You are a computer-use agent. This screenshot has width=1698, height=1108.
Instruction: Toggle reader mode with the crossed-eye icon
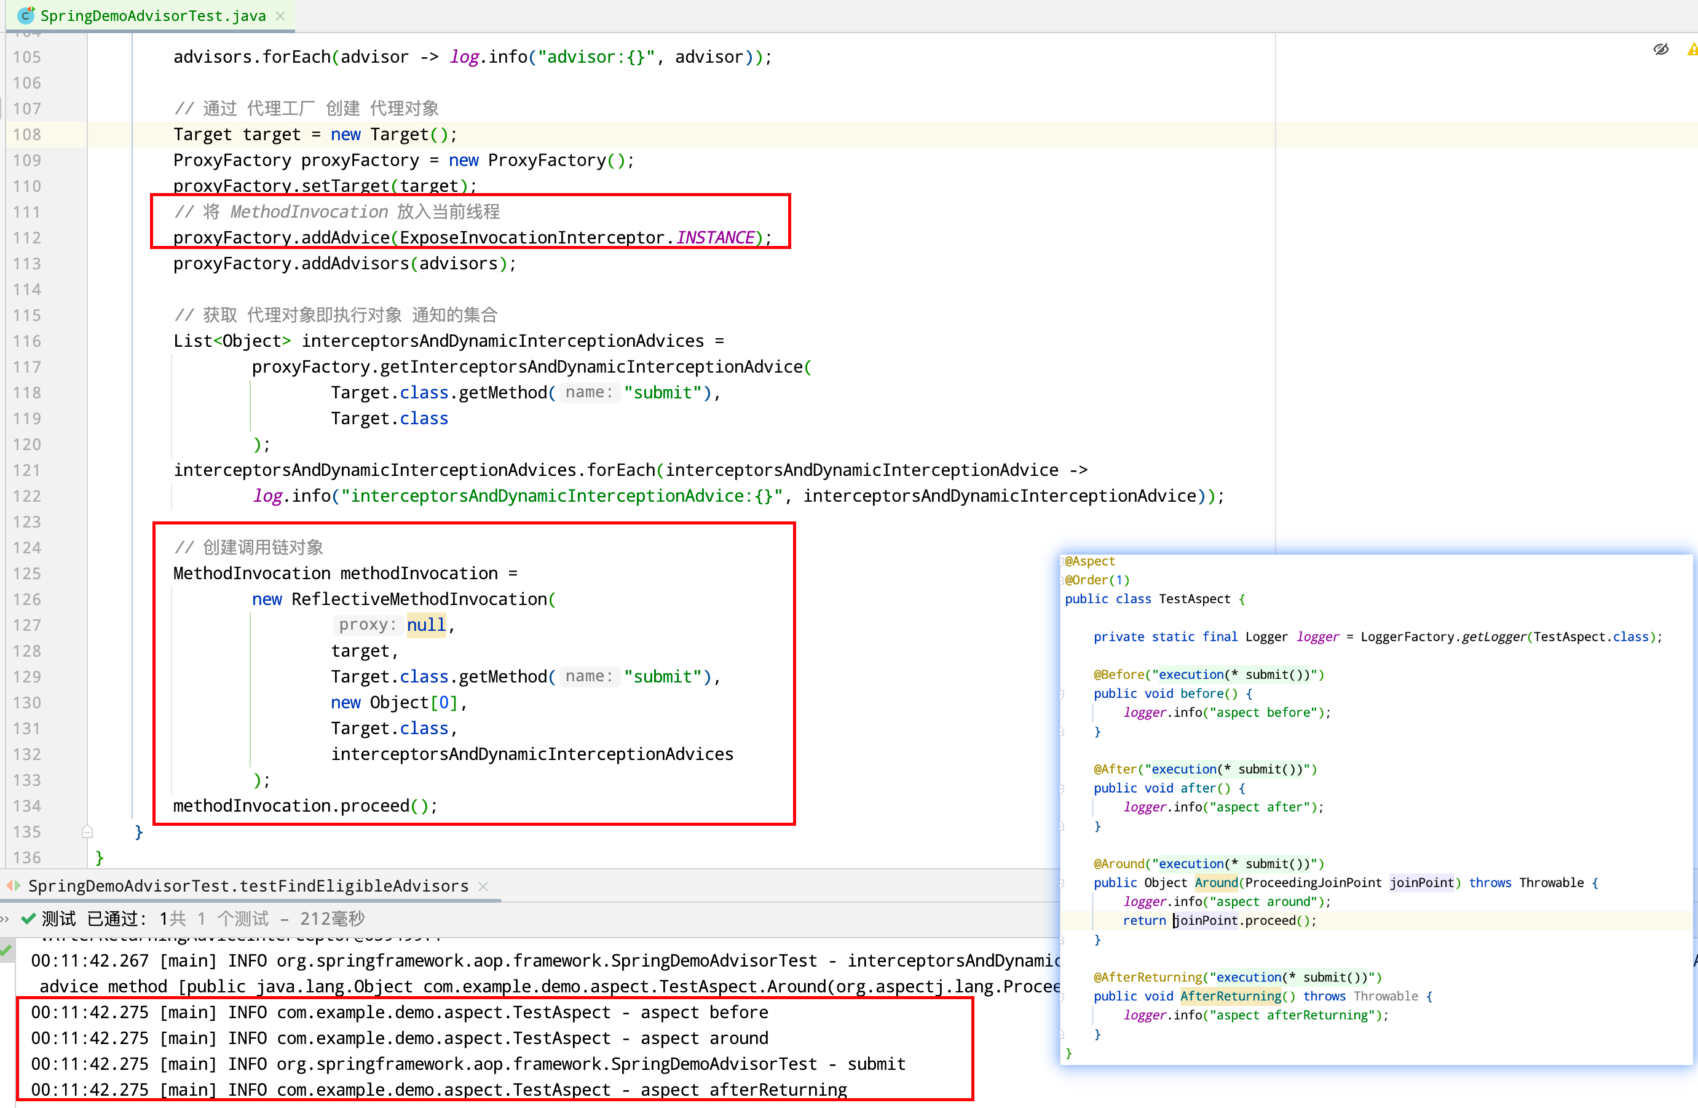click(x=1661, y=49)
